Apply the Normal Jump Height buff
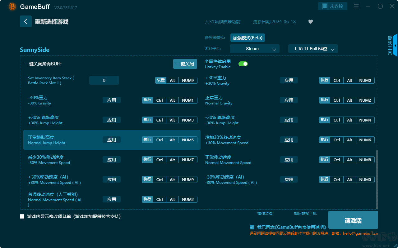This screenshot has height=248, width=398. click(x=112, y=140)
